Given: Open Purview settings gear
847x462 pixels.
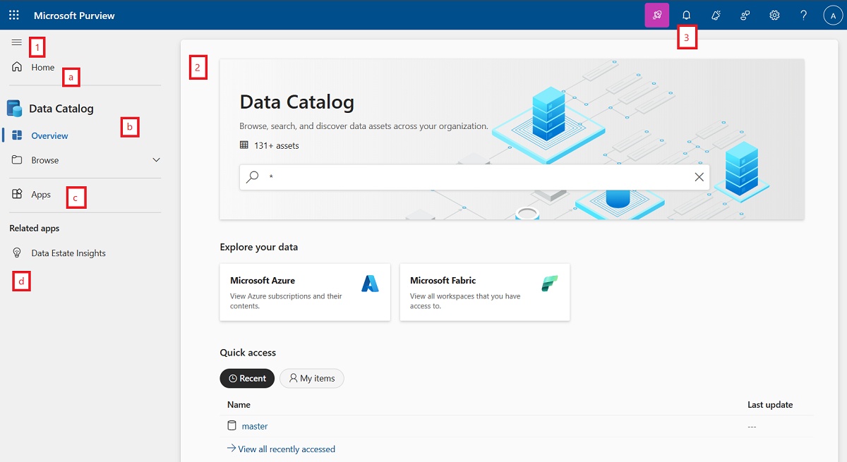Looking at the screenshot, I should [774, 15].
